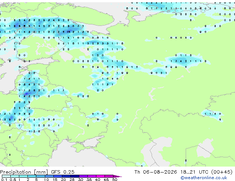Click the '40' legend tick label

pyautogui.click(x=97, y=180)
